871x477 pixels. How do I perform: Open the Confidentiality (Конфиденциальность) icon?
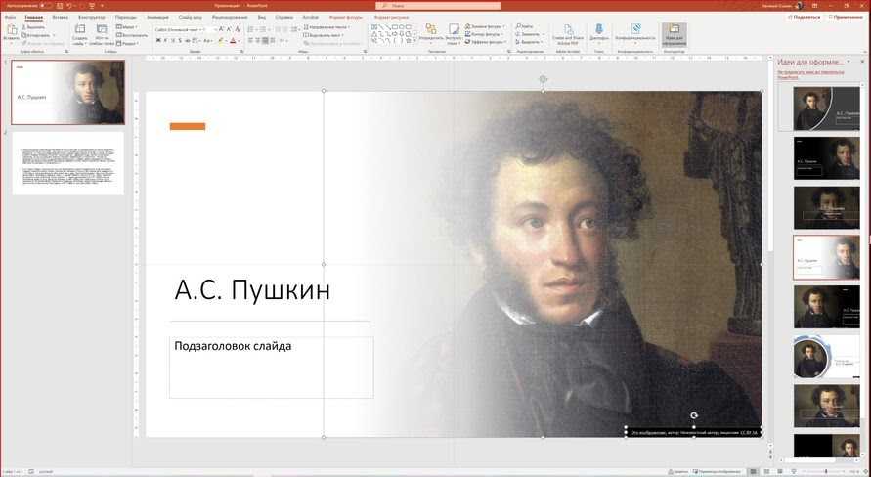[635, 32]
